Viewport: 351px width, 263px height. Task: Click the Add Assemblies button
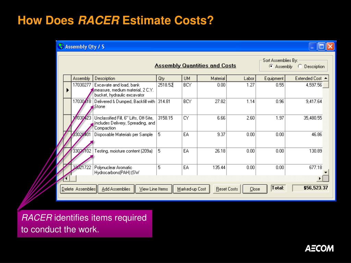point(116,189)
